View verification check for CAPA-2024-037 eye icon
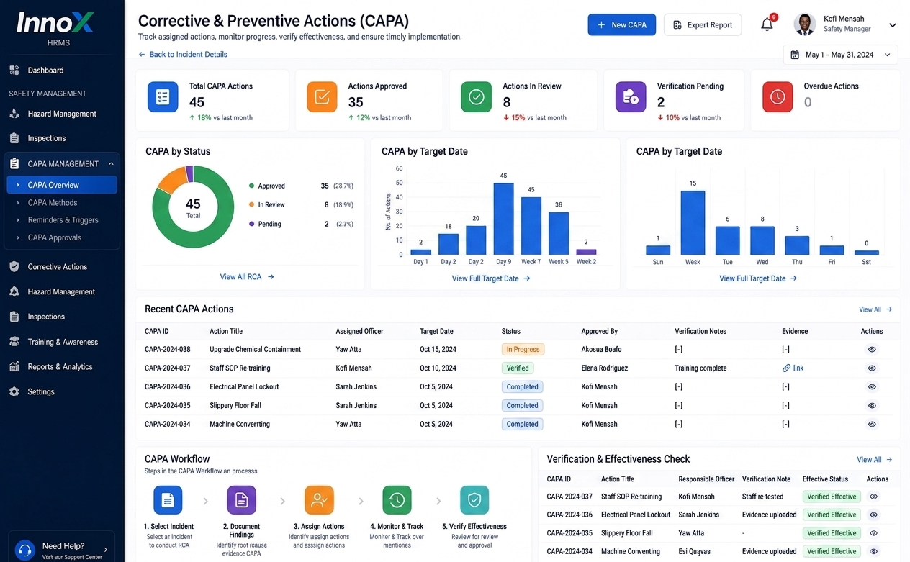 point(874,497)
